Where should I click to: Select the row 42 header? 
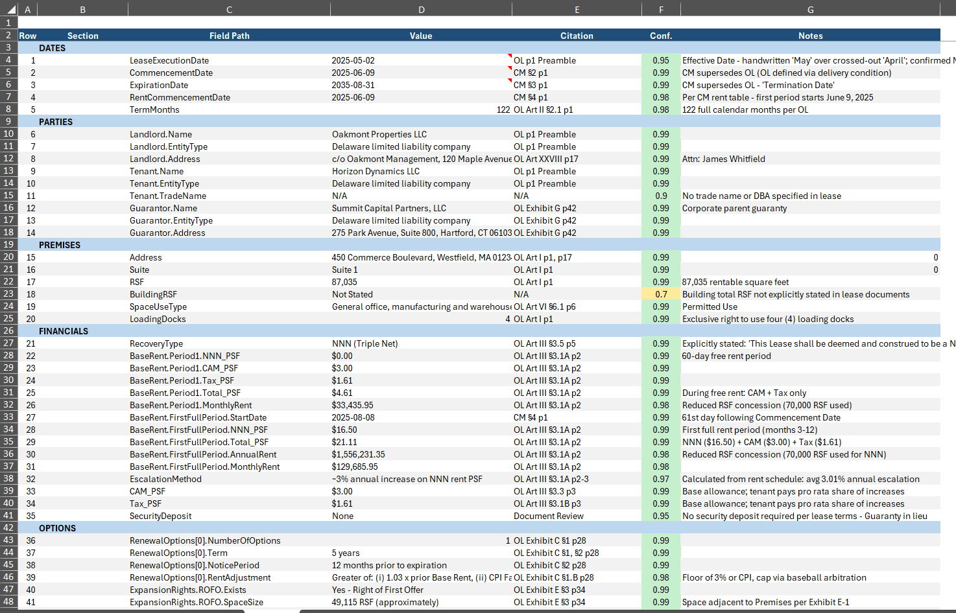click(x=8, y=528)
